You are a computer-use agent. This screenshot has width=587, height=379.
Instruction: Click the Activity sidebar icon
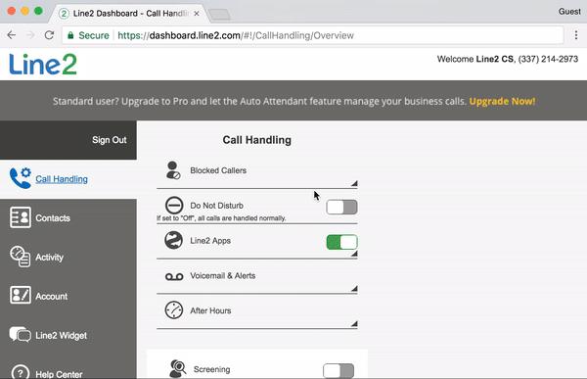click(x=21, y=257)
